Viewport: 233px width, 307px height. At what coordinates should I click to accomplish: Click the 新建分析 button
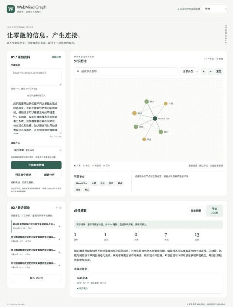tap(49, 175)
